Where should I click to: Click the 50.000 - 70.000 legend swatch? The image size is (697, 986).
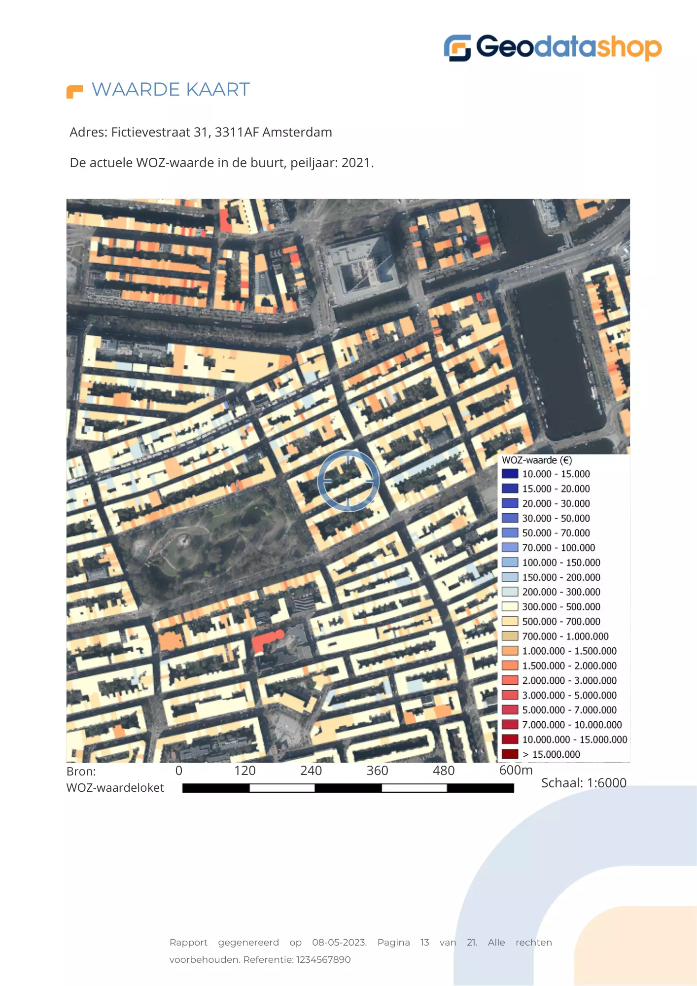(x=510, y=533)
